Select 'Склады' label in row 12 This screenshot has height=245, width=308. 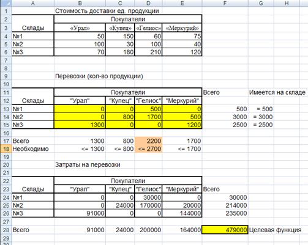coord(33,100)
